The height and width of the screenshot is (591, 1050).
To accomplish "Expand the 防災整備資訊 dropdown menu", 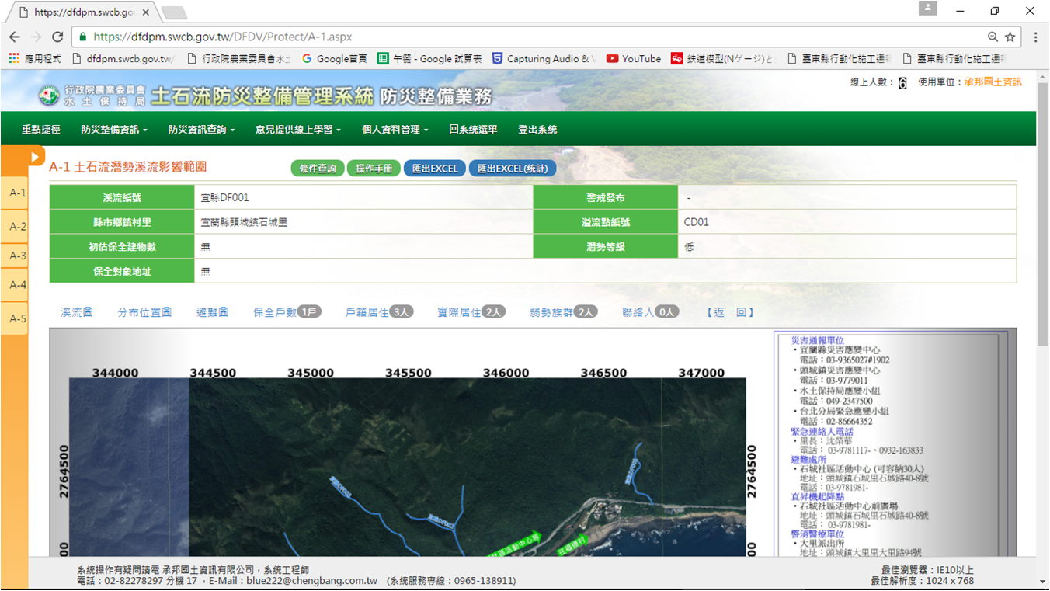I will tap(114, 130).
